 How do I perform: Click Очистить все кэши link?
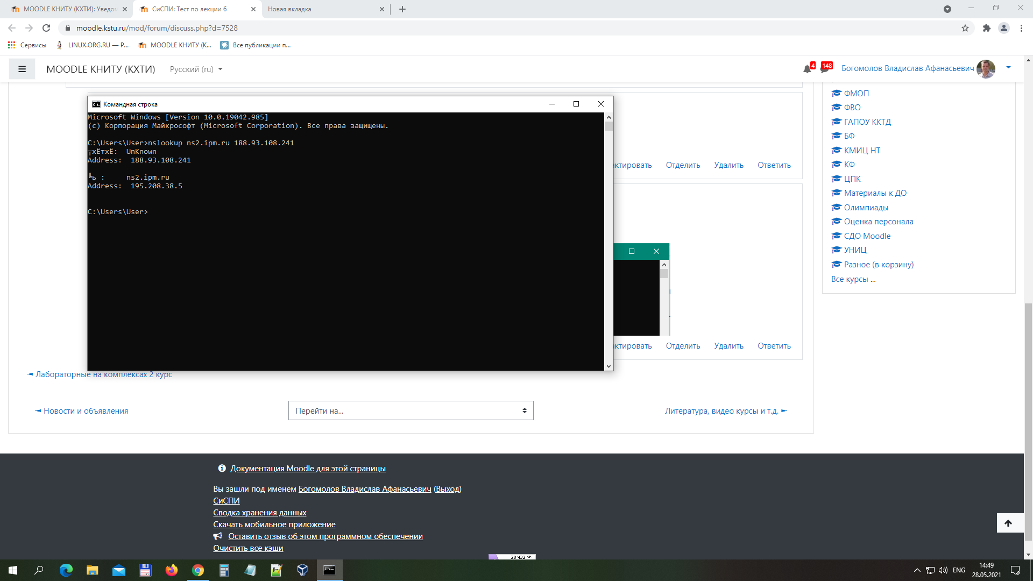tap(248, 548)
